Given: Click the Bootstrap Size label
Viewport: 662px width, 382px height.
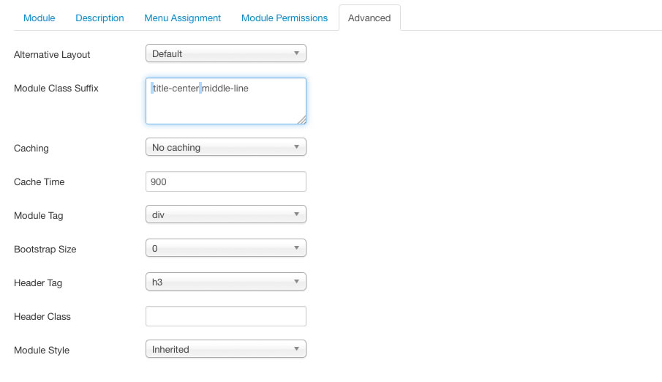Looking at the screenshot, I should tap(45, 249).
